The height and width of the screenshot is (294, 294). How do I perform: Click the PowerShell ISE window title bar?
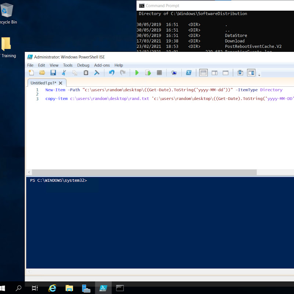pyautogui.click(x=159, y=57)
